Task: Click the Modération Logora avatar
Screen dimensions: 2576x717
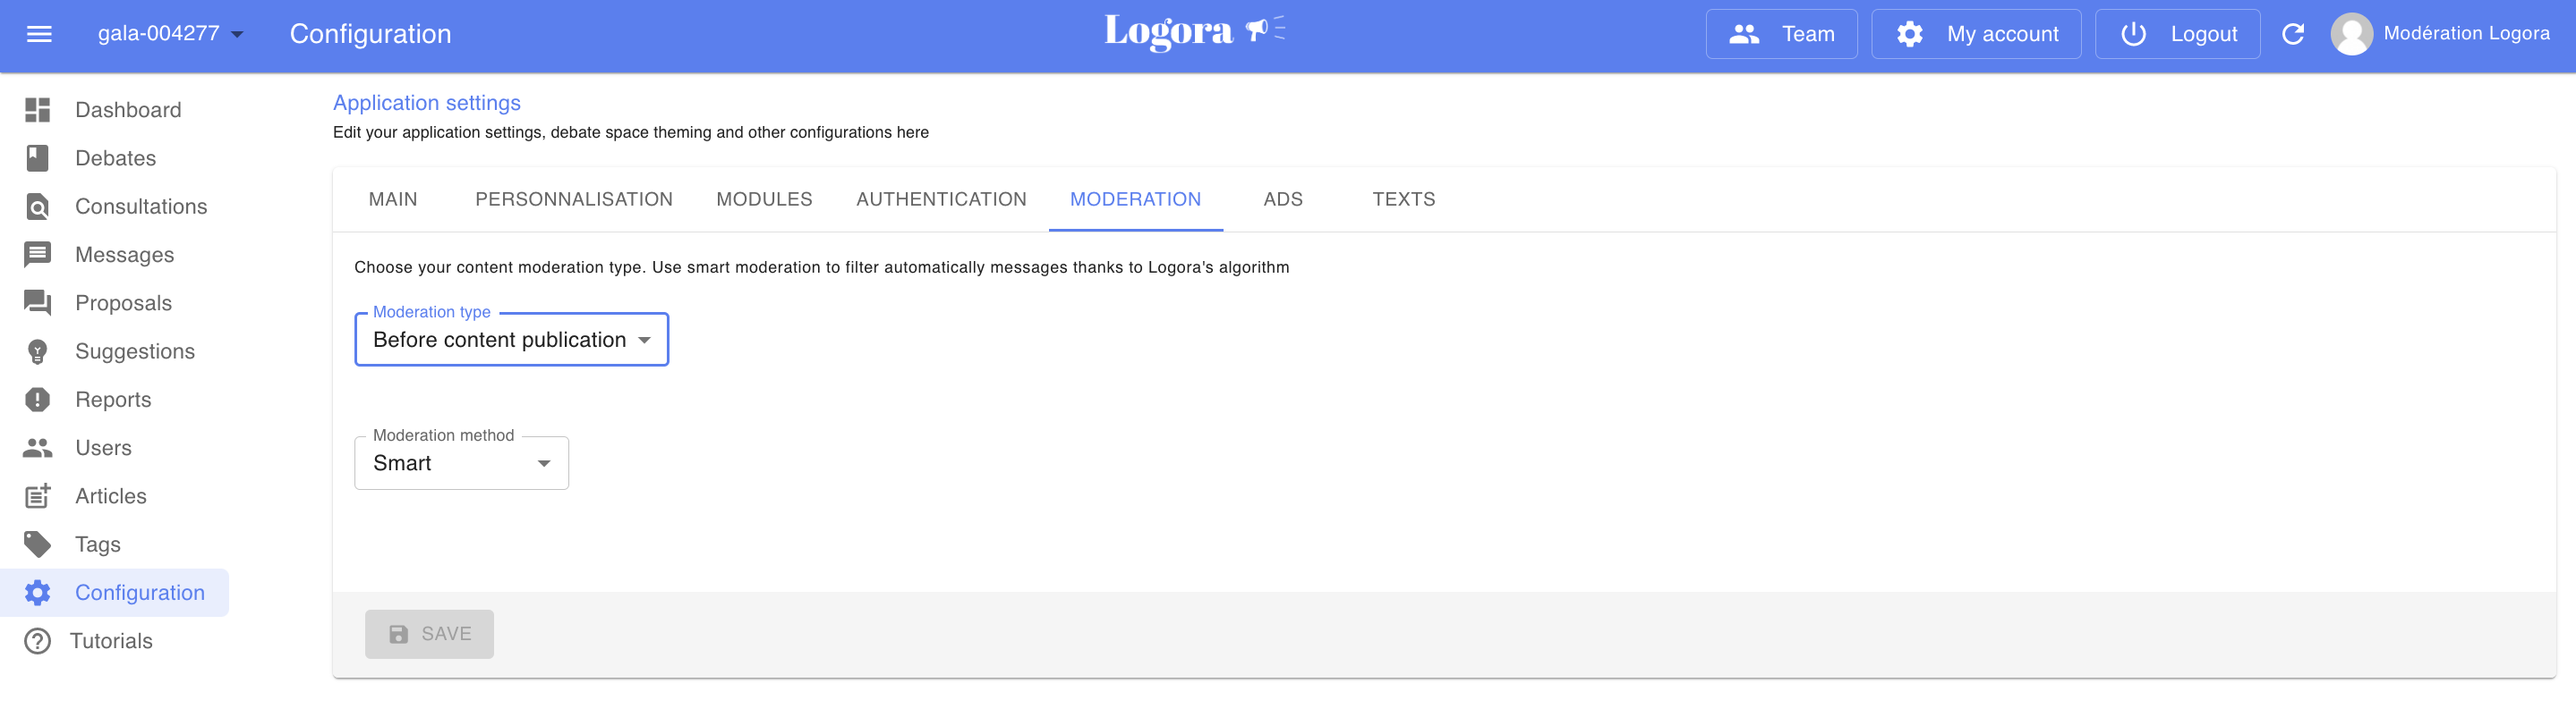Action: tap(2351, 34)
